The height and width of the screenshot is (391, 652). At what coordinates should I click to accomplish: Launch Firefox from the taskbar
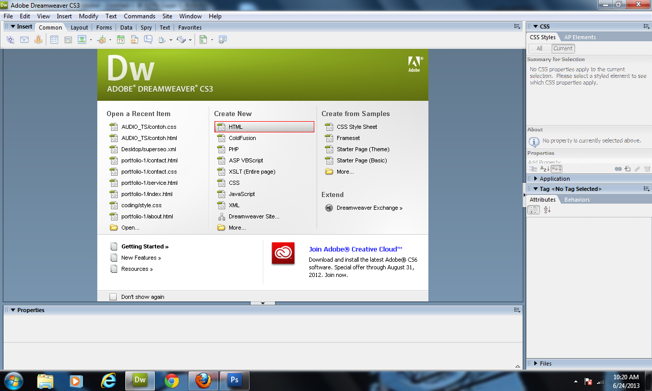203,380
